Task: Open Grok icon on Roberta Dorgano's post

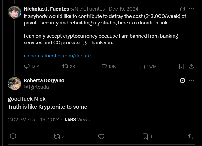Action: coord(182,80)
